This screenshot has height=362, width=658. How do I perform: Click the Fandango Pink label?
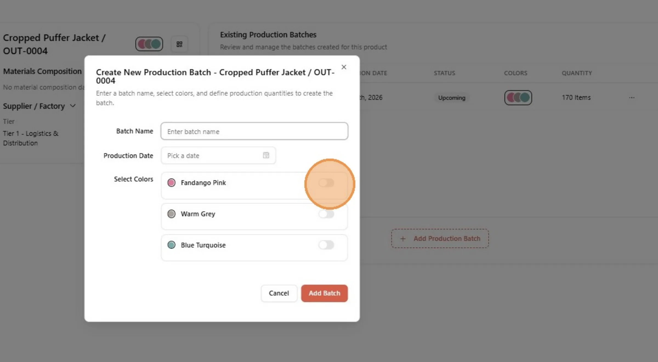coord(203,183)
